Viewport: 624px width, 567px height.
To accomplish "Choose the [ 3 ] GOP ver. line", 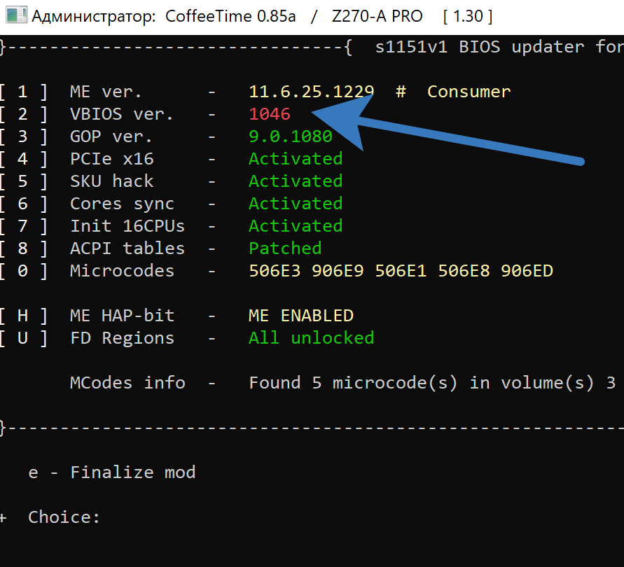I will click(x=111, y=136).
